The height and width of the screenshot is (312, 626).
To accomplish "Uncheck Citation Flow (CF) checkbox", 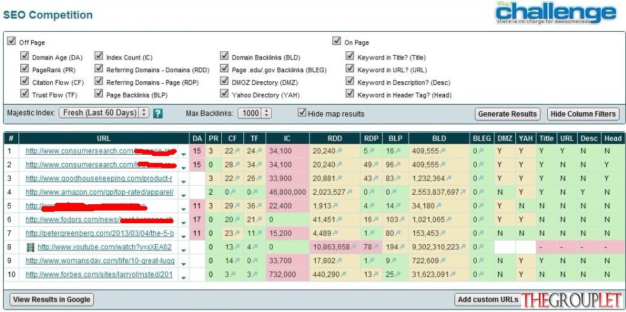I will coord(25,81).
